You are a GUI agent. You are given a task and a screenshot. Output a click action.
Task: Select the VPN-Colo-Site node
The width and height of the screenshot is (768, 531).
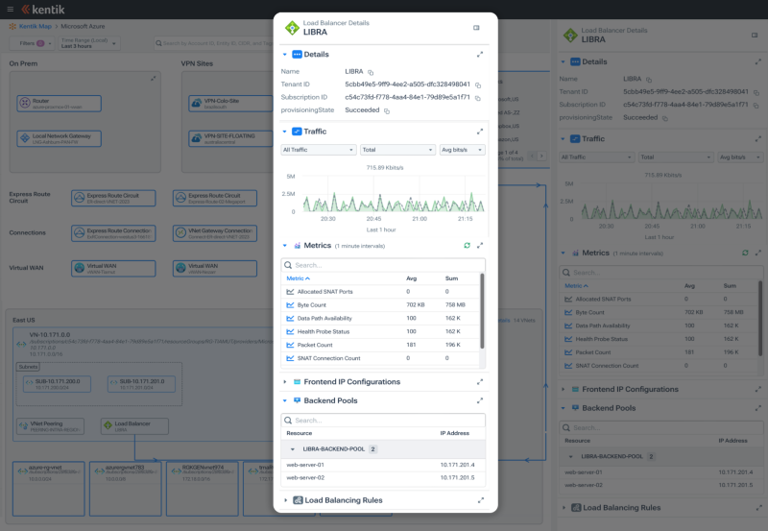pyautogui.click(x=230, y=104)
